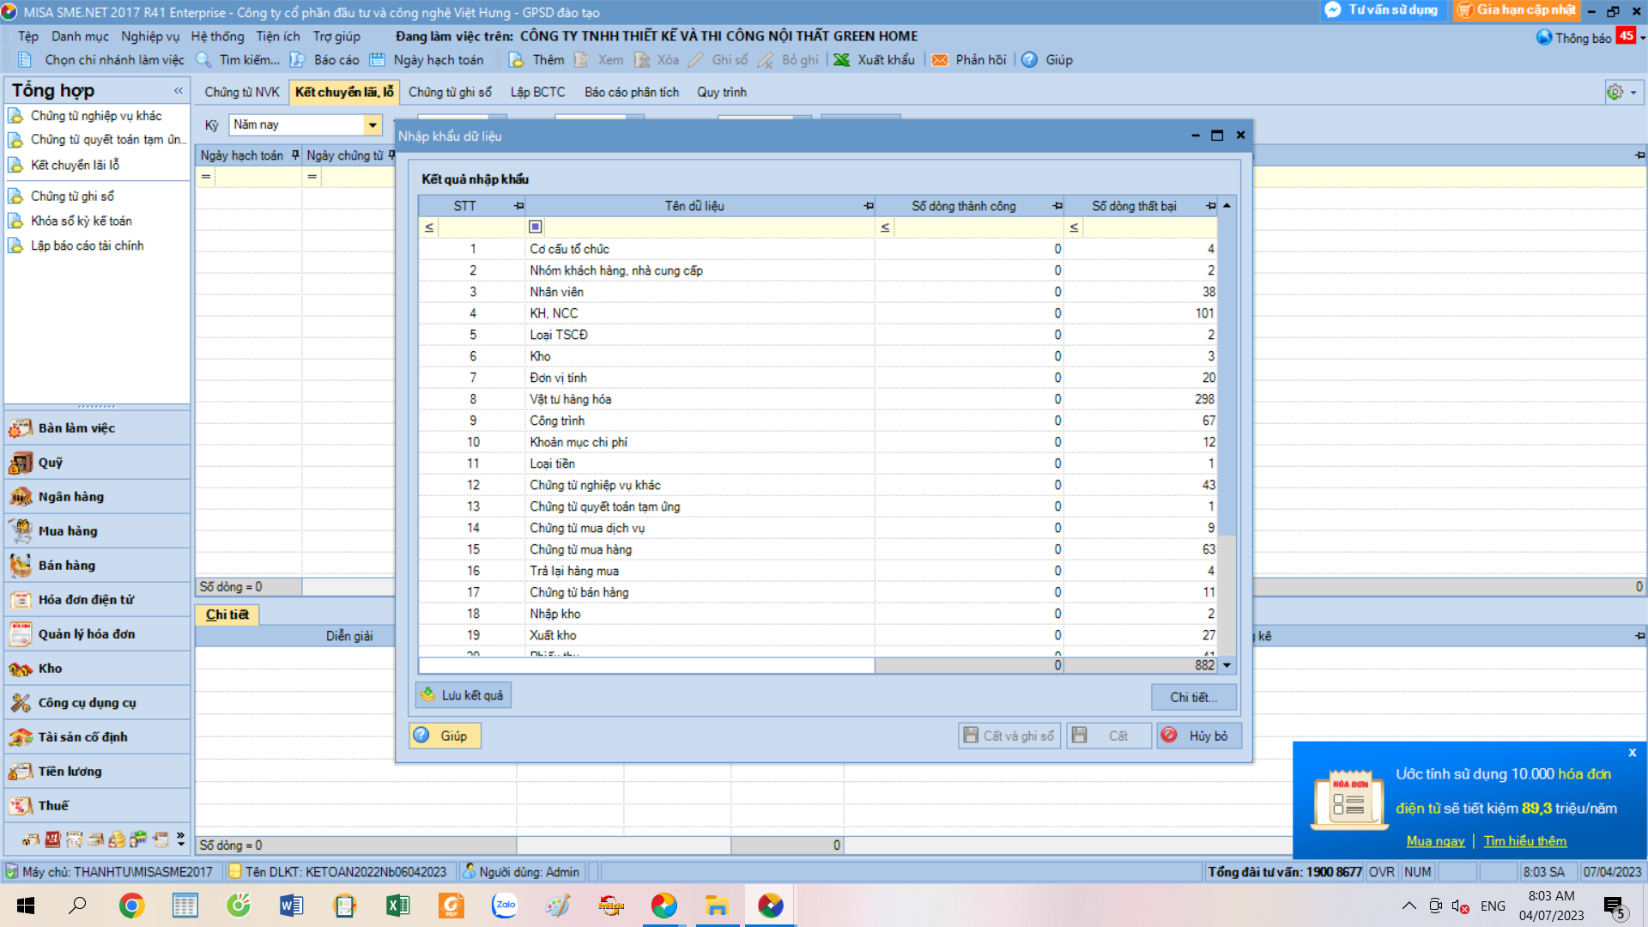The height and width of the screenshot is (927, 1648).
Task: Pin the Số dòng thất bại column
Action: [x=1210, y=206]
